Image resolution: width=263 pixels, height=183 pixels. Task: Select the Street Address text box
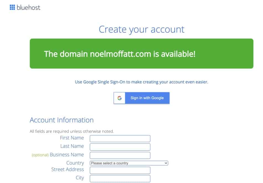120,170
